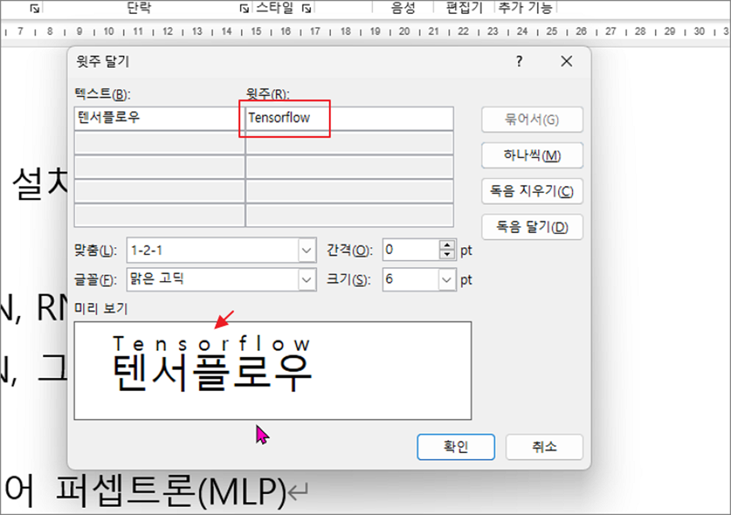This screenshot has height=515, width=731.
Task: Click the 하나씩(M) button
Action: (532, 155)
